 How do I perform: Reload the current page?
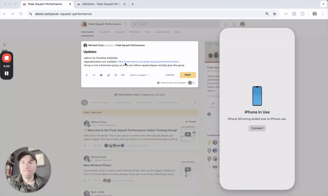21,14
